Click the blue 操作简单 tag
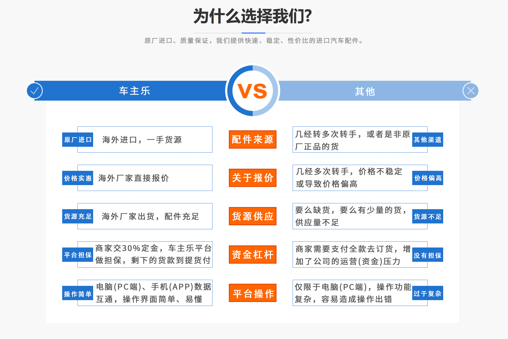 pyautogui.click(x=78, y=293)
